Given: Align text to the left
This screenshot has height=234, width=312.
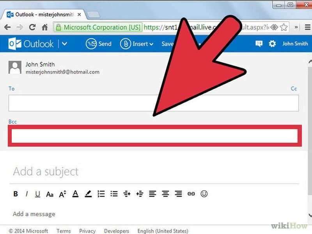Looking at the screenshot, I should (152, 194).
